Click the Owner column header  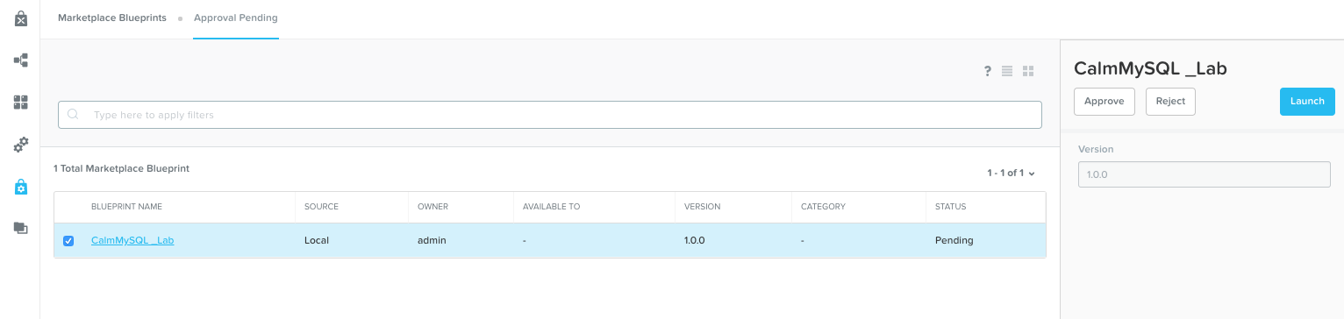pos(433,207)
